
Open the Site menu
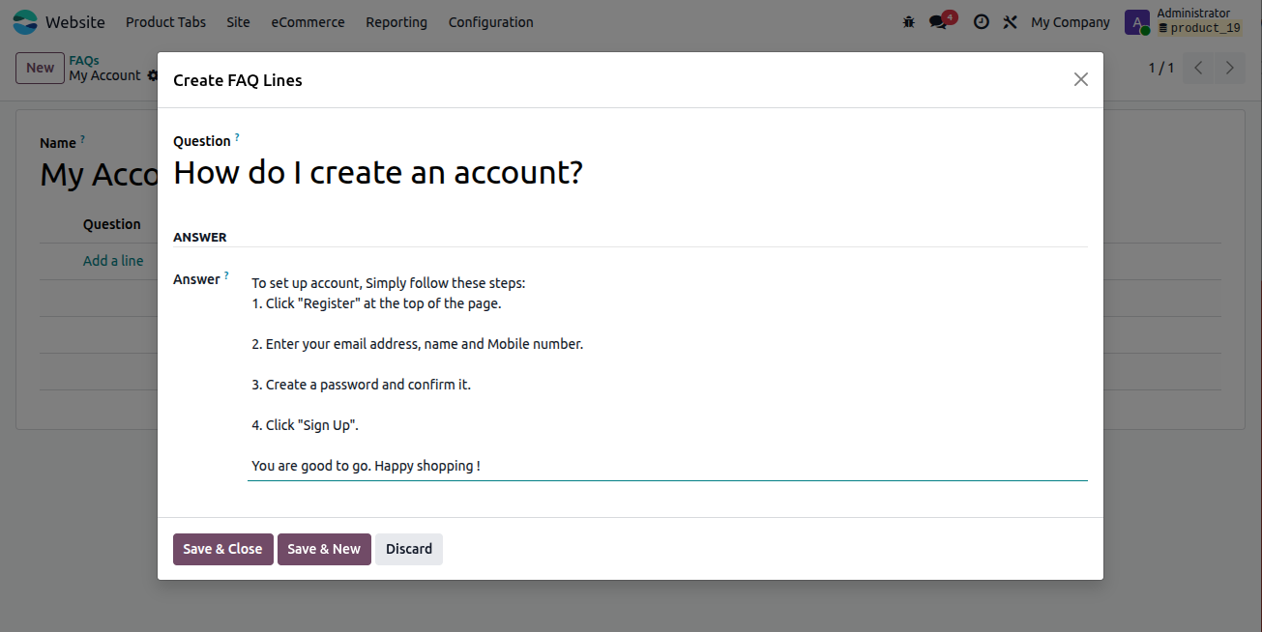(x=238, y=22)
